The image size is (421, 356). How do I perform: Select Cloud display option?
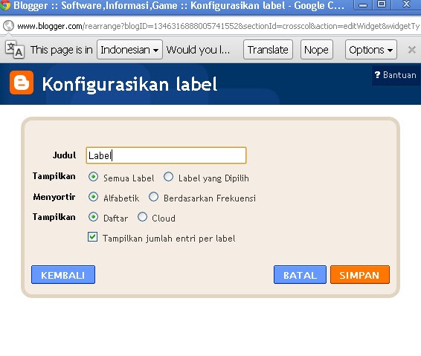(142, 217)
